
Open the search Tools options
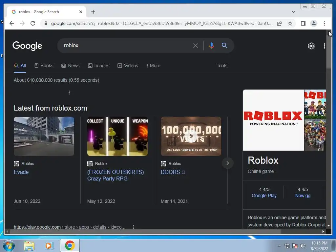[x=222, y=66]
